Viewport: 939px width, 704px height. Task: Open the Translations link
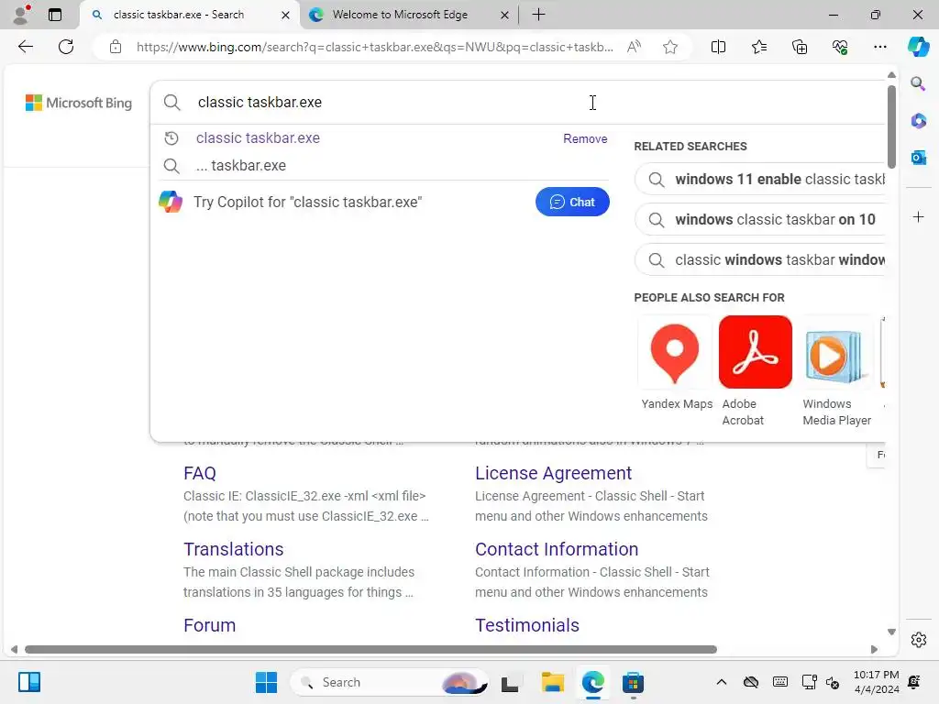click(x=234, y=550)
